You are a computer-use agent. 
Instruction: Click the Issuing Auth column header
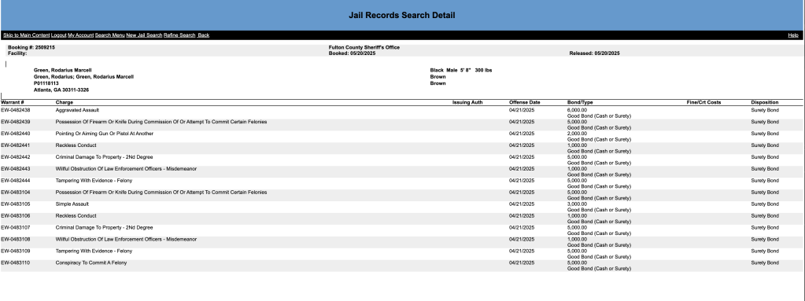click(467, 102)
